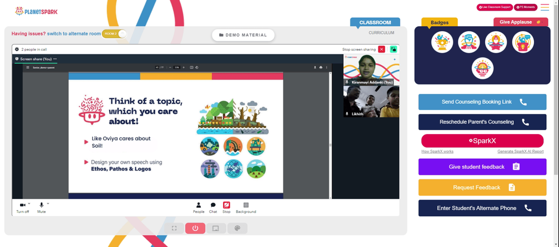The width and height of the screenshot is (559, 247).
Task: Open Background effects
Action: click(x=246, y=207)
